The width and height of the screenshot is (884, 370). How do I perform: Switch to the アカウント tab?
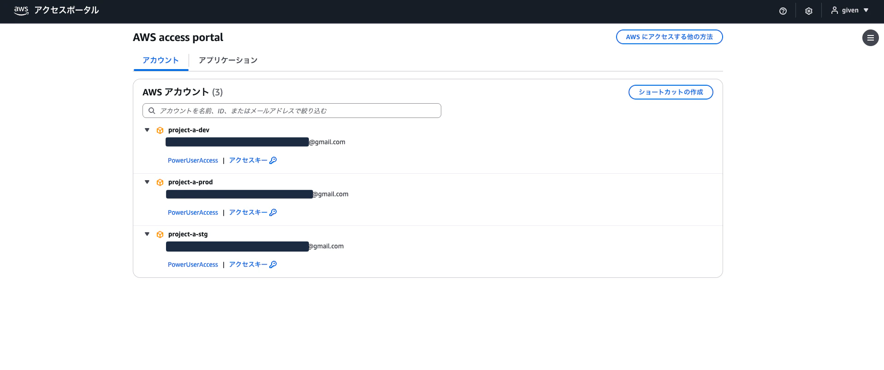pos(160,60)
